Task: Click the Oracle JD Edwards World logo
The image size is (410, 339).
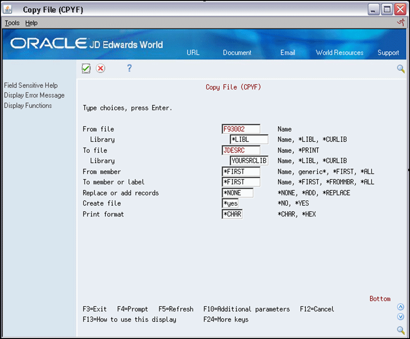Action: [x=86, y=43]
